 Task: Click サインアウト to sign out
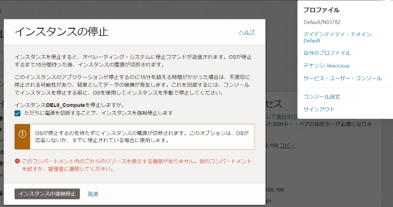coord(319,109)
